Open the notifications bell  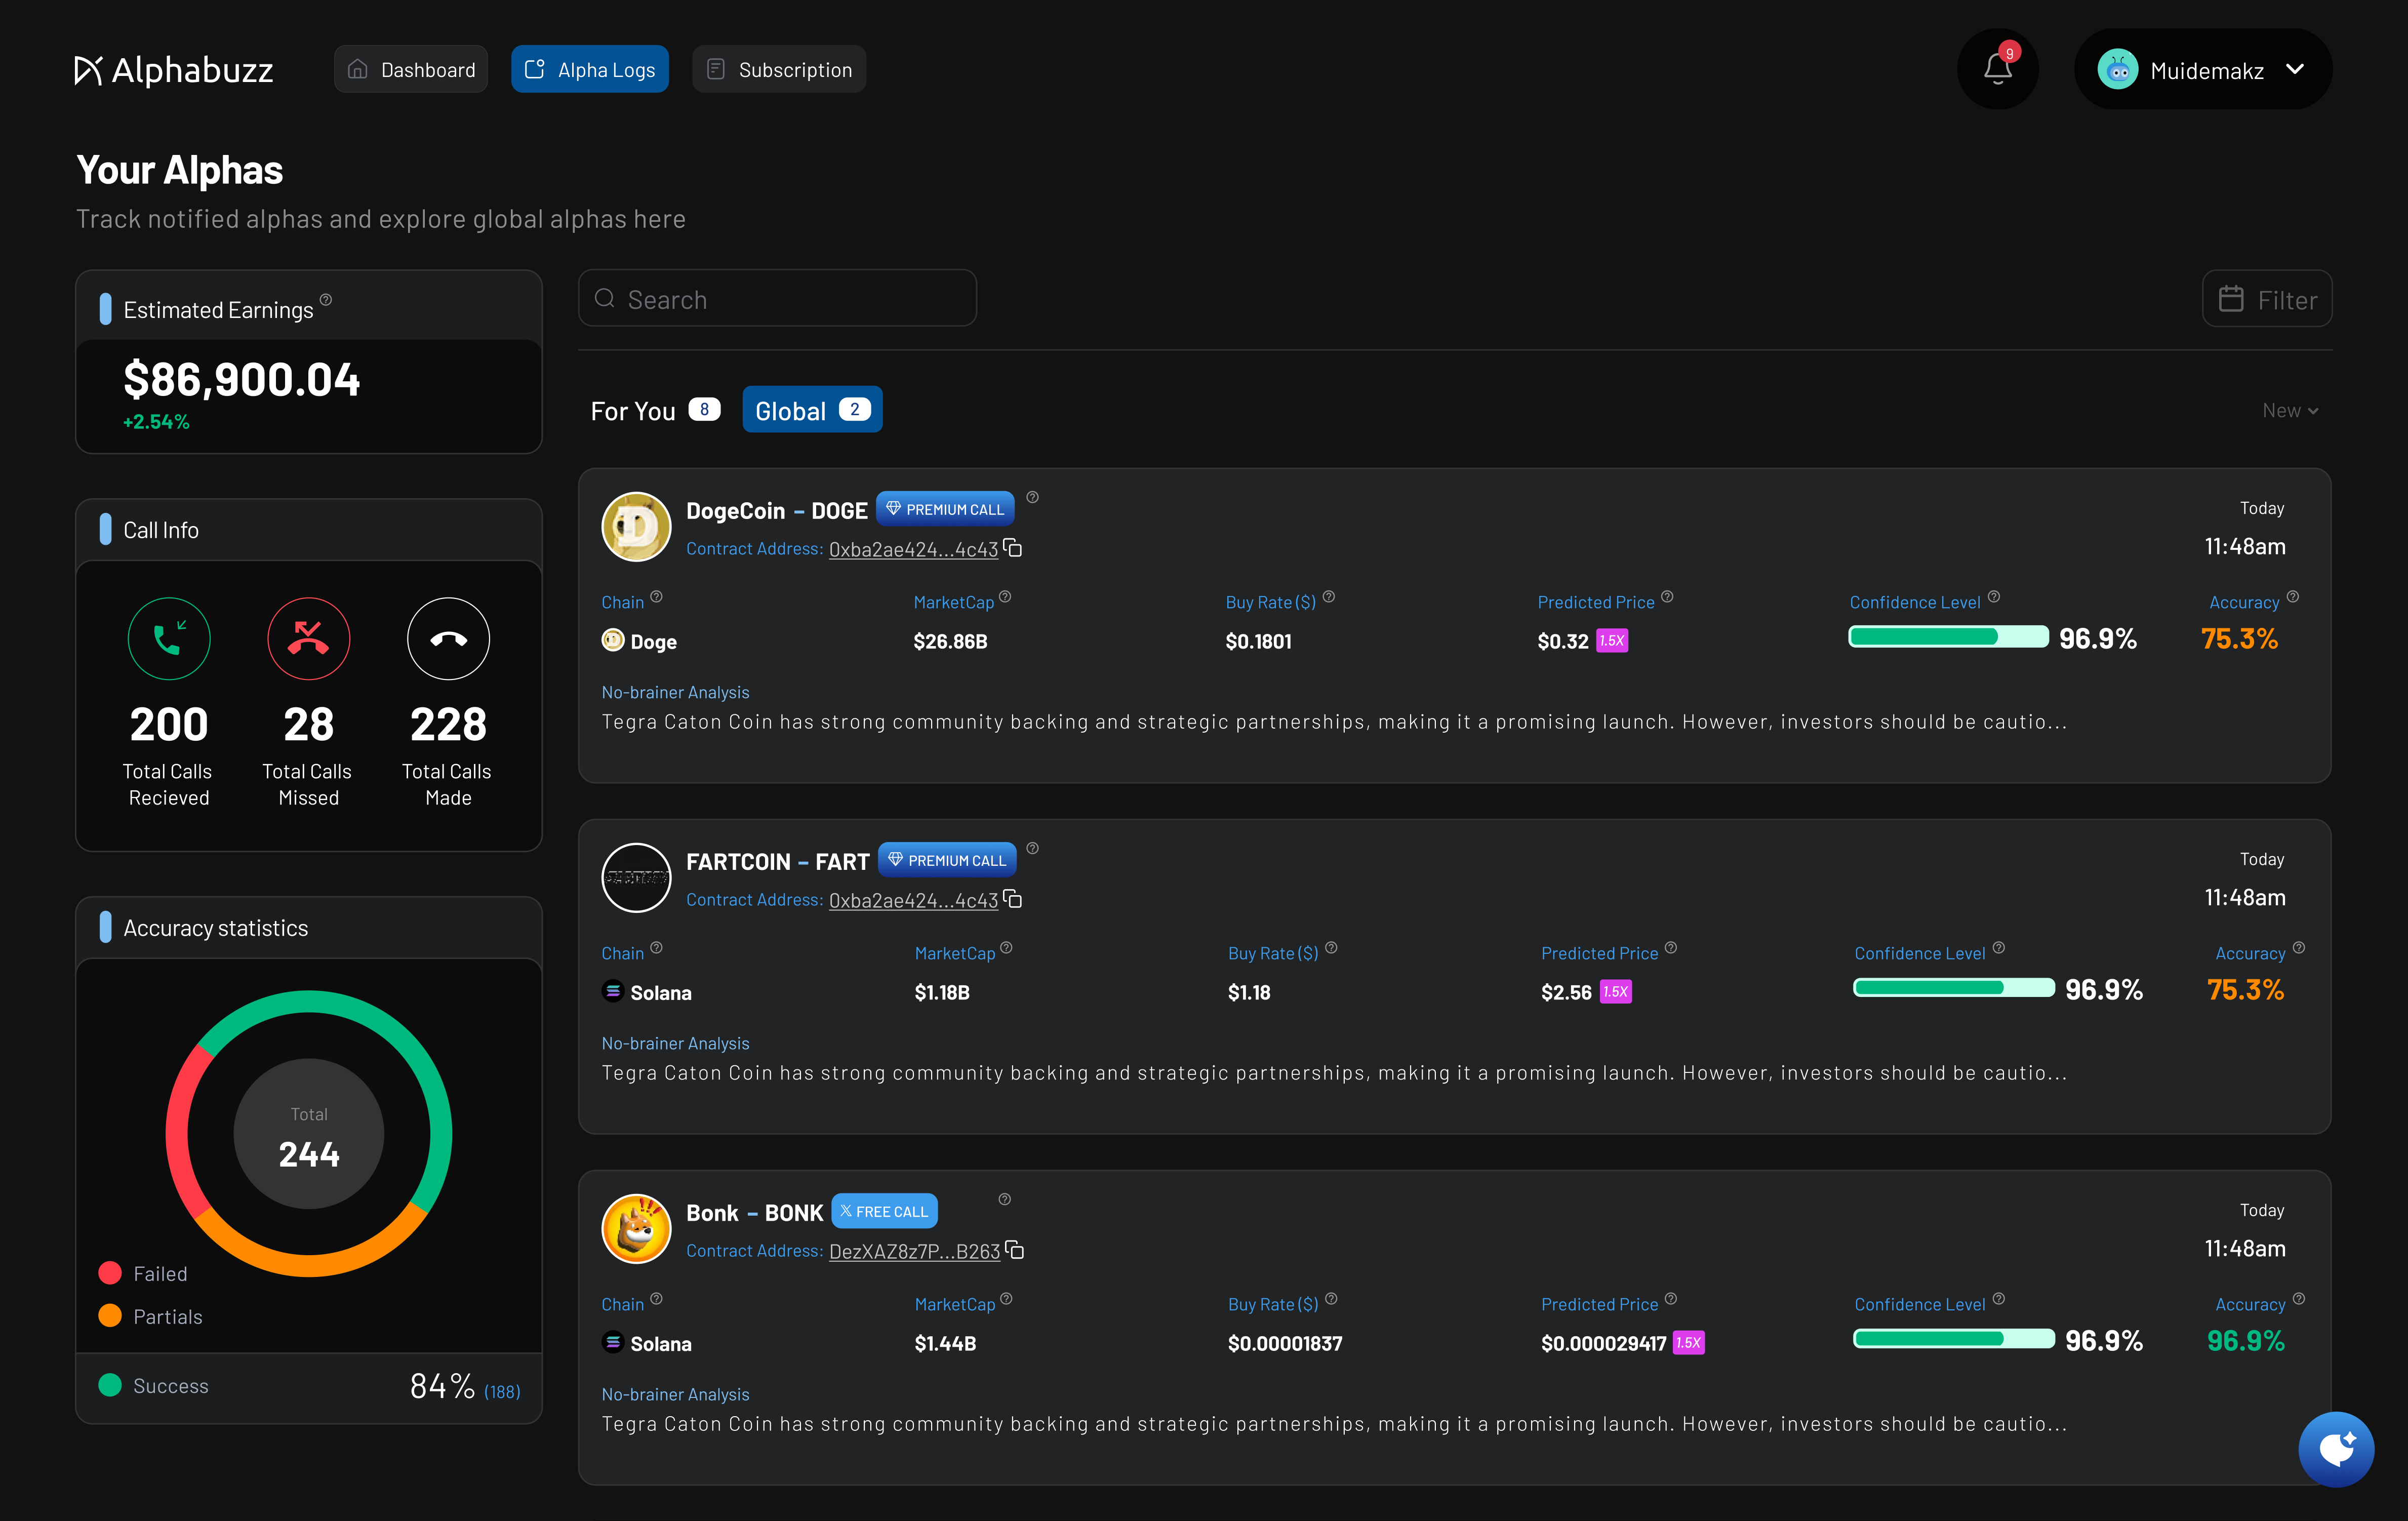1997,69
